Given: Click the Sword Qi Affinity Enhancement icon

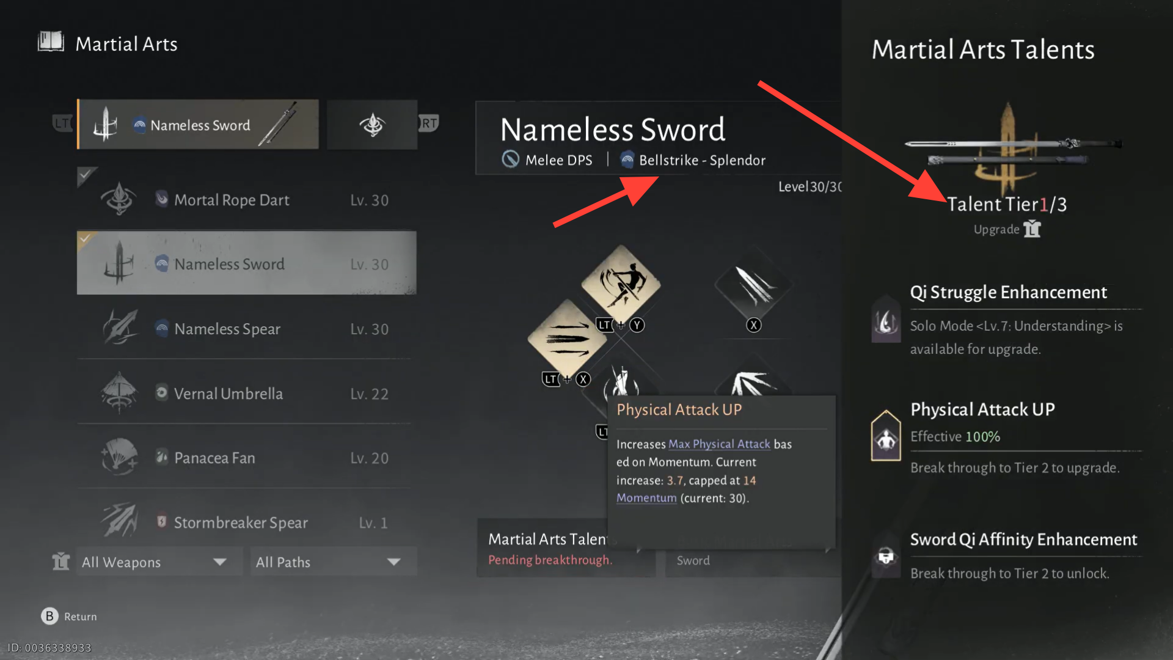Looking at the screenshot, I should 886,555.
